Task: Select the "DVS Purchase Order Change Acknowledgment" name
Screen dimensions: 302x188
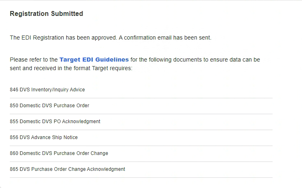Action: point(72,169)
